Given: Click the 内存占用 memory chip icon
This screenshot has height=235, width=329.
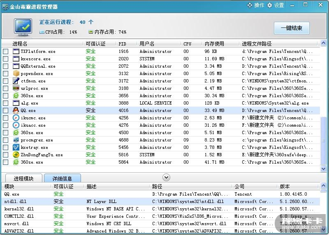Looking at the screenshot, I should [90, 32].
